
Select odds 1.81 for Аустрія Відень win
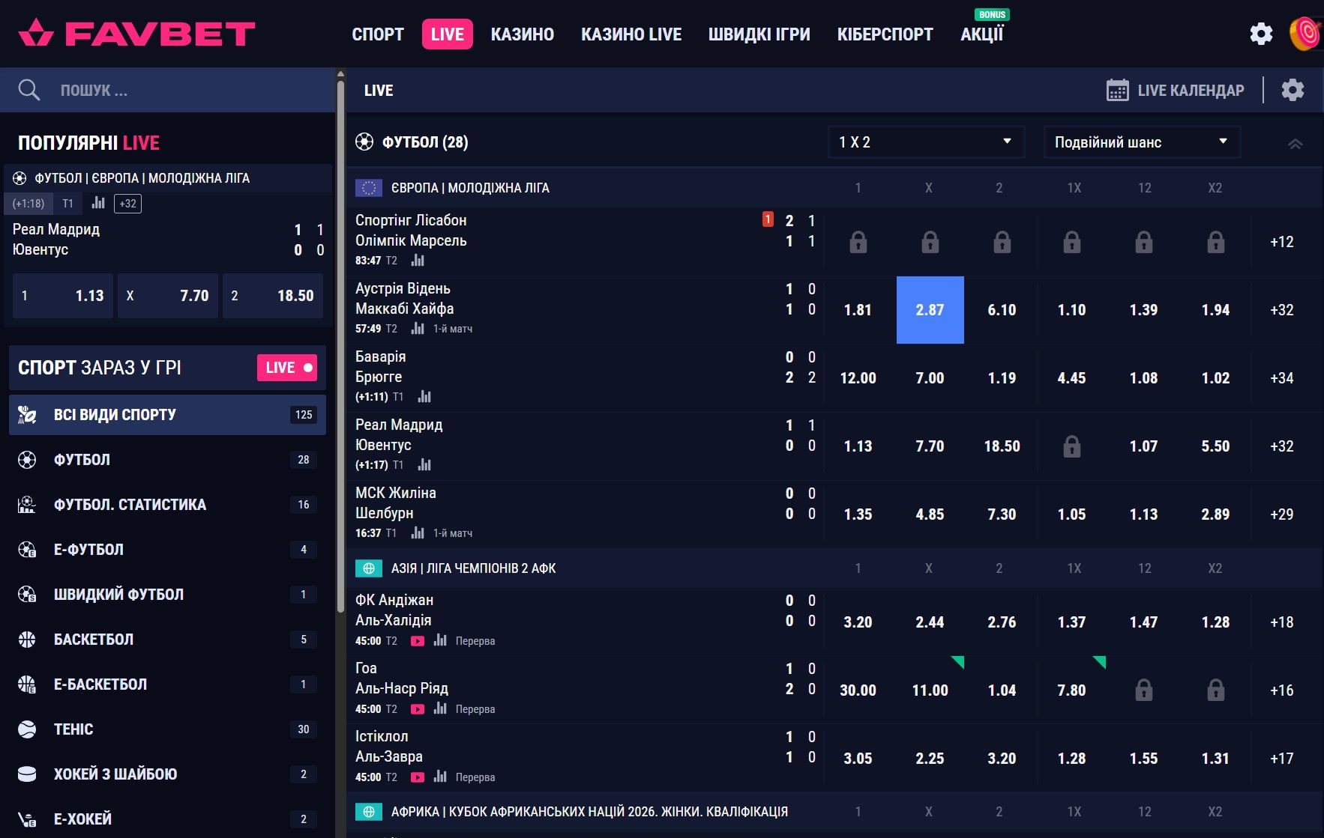click(858, 310)
